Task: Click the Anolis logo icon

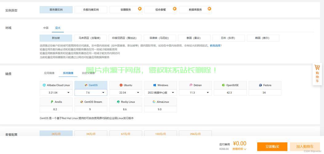Action: [52, 102]
